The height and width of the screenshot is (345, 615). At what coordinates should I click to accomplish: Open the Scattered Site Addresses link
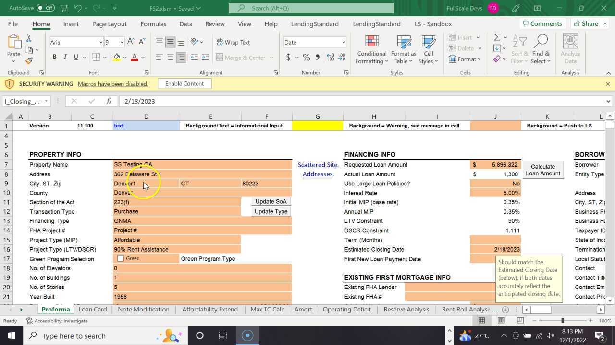[x=318, y=170]
